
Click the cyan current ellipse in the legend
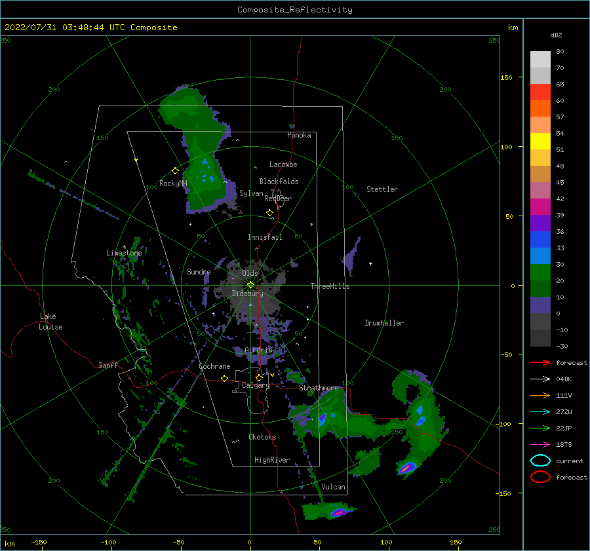(540, 461)
